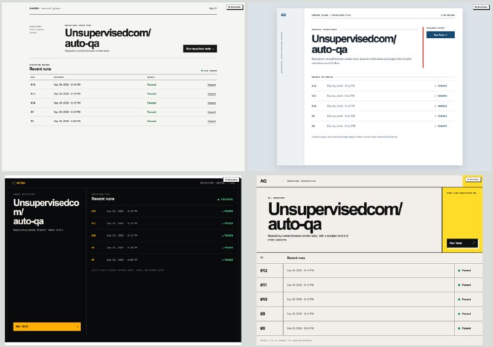Click arrow icon on yellow design's Run Tests
493x347 pixels.
[473, 243]
